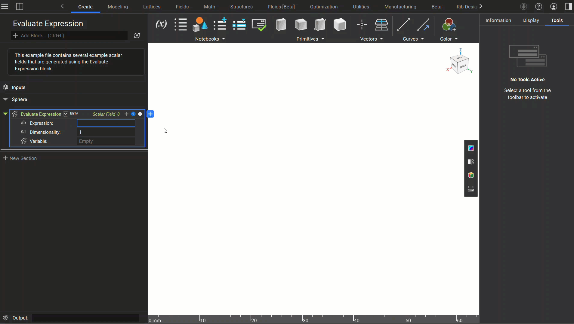
Task: Go to previous ribbon tabs with left chevron
Action: [x=62, y=6]
